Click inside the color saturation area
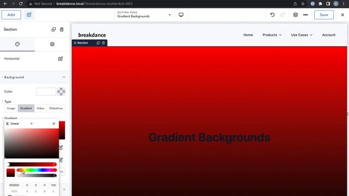 (32, 143)
